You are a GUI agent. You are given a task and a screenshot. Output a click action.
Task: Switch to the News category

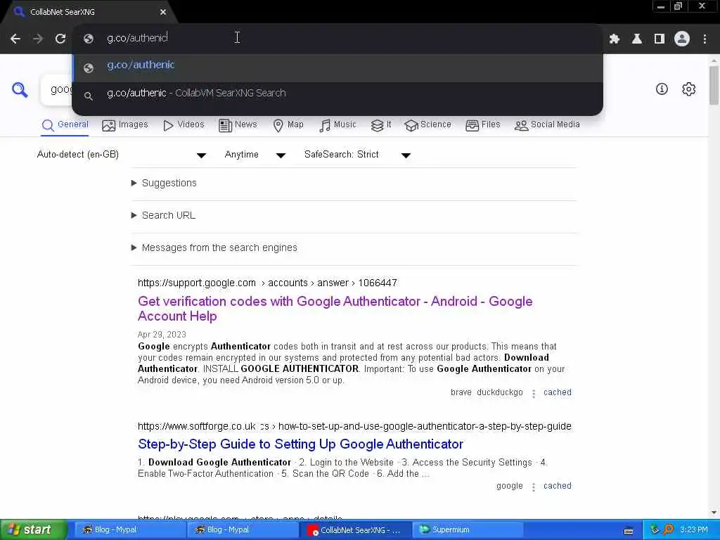click(x=238, y=125)
